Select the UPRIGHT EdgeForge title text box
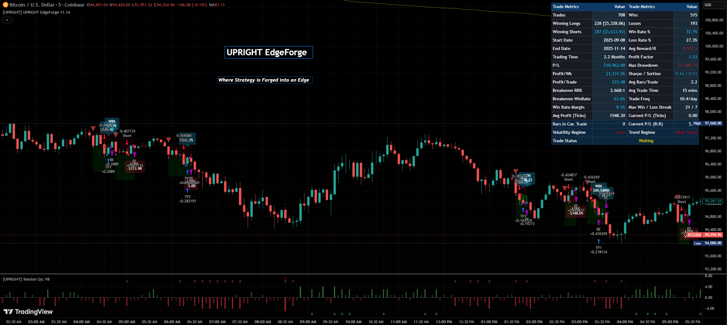The height and width of the screenshot is (325, 727). pyautogui.click(x=268, y=52)
